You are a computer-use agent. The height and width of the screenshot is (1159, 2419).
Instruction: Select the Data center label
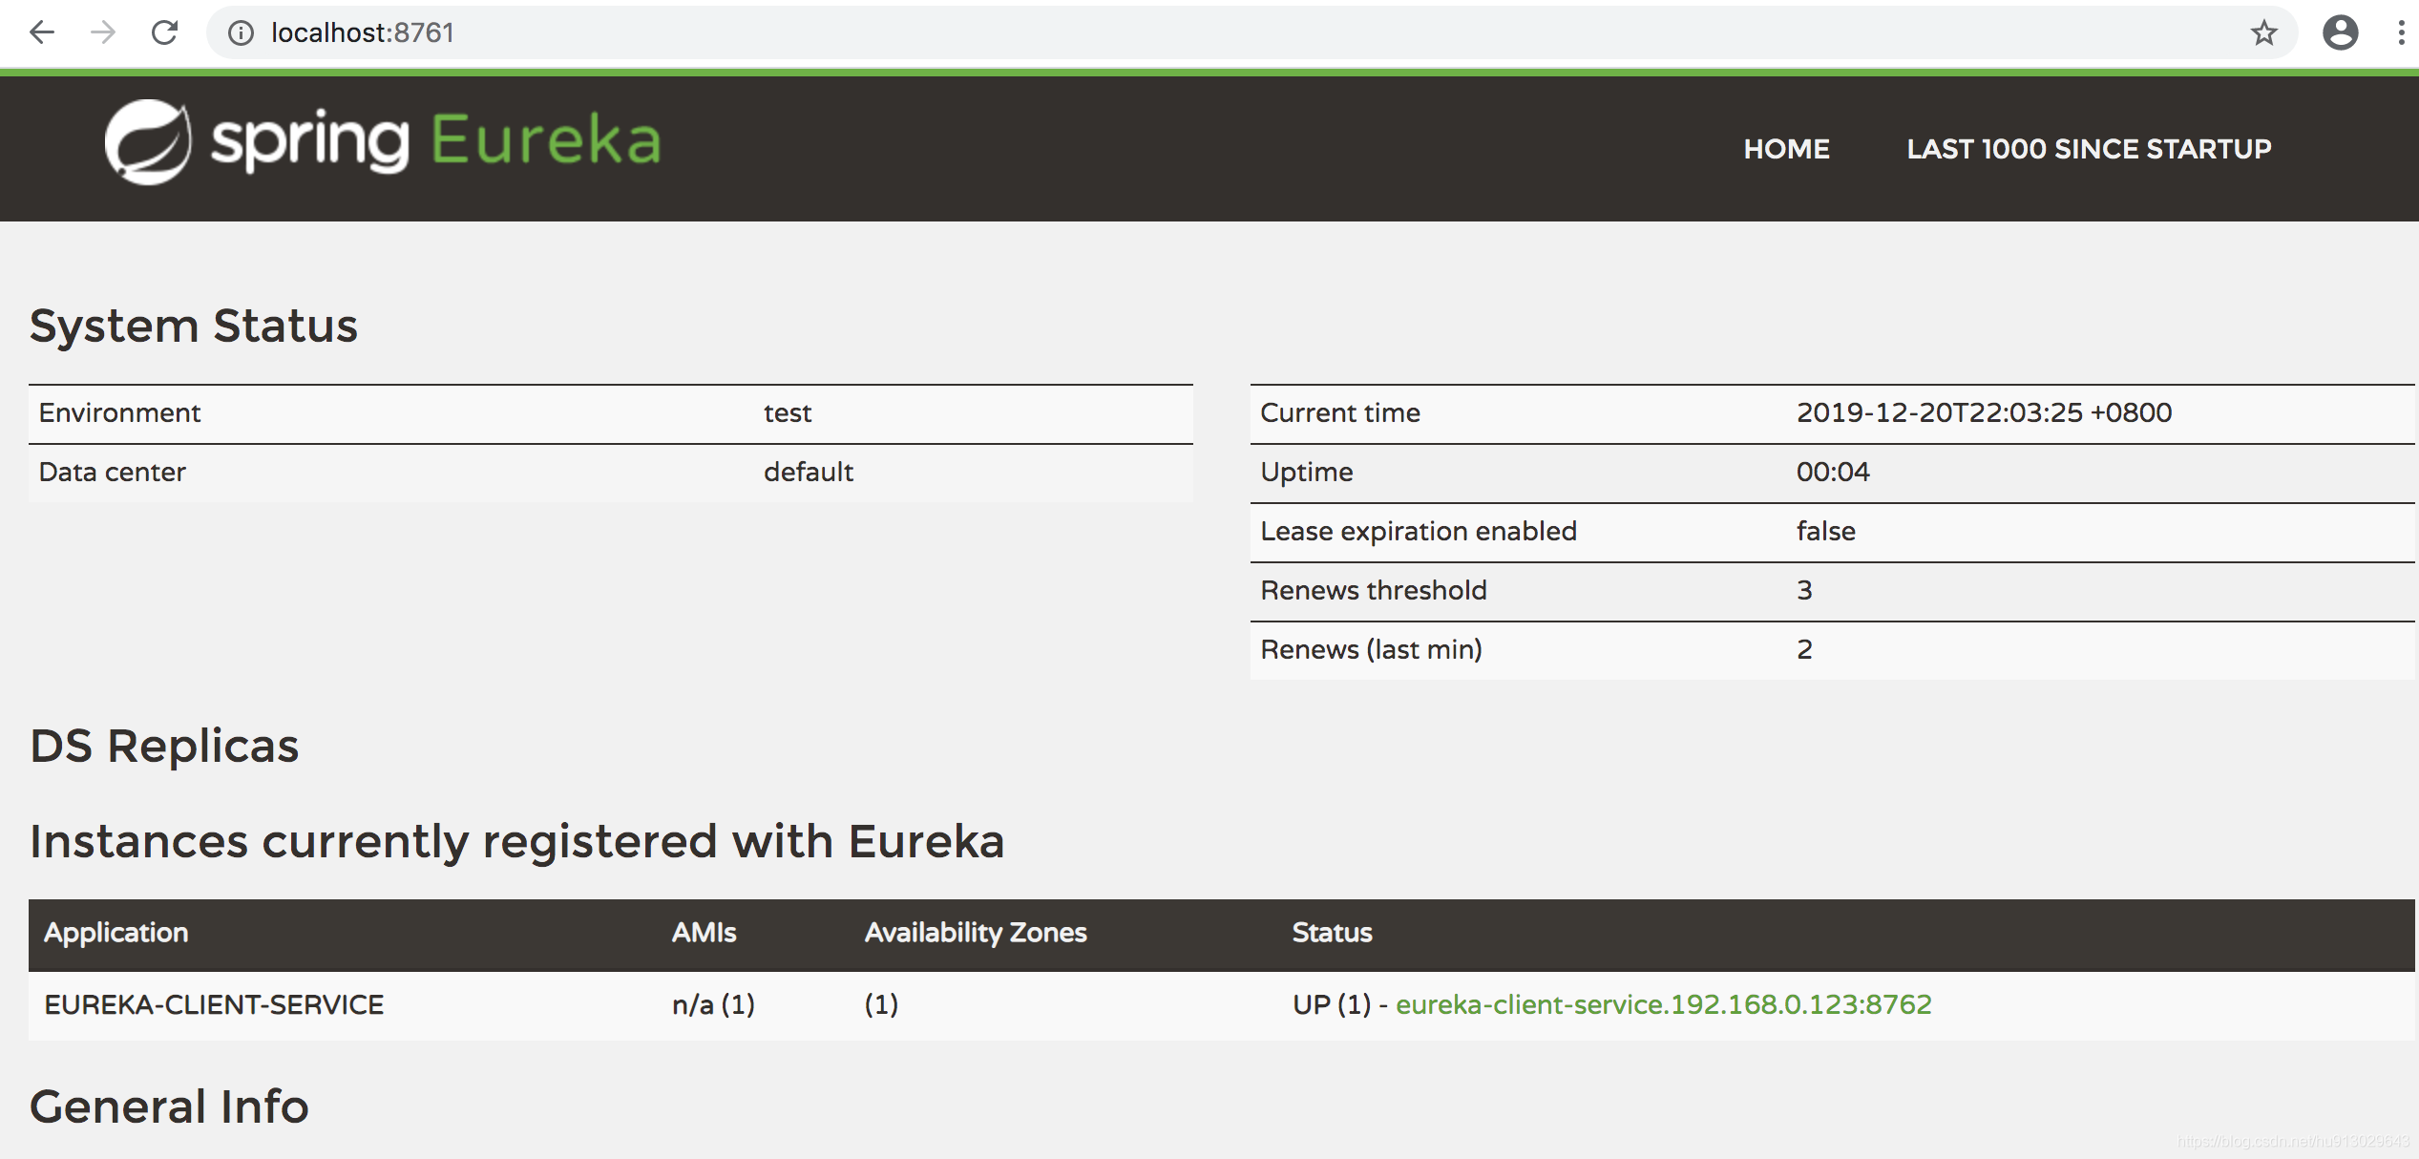click(112, 472)
